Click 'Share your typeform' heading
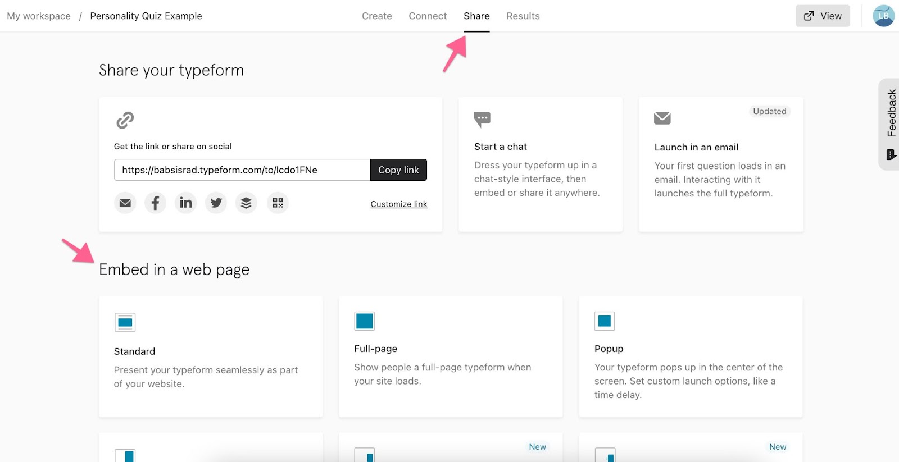 [171, 70]
